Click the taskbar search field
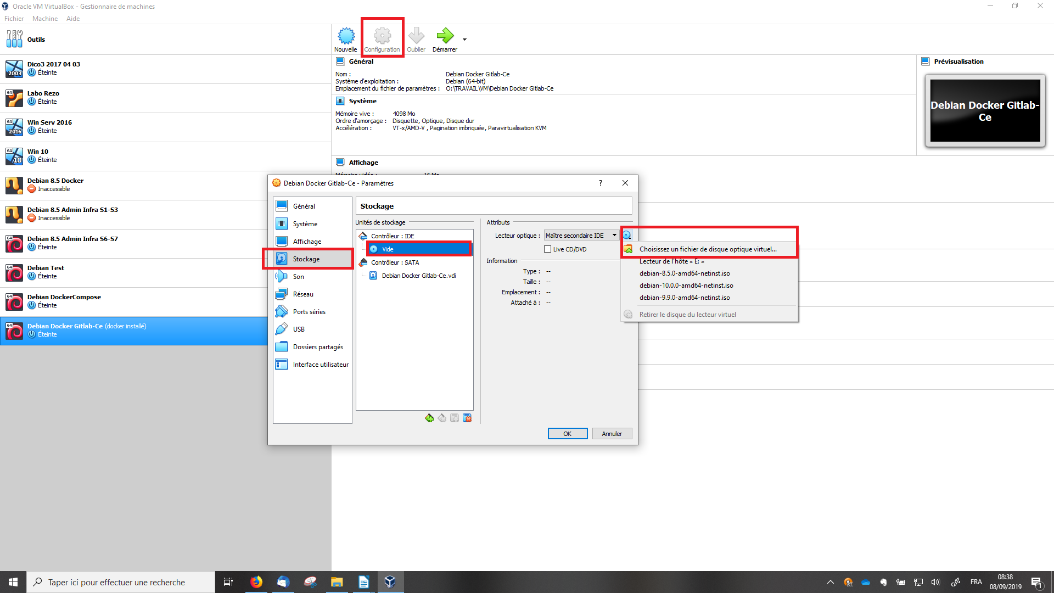The image size is (1054, 593). coord(121,582)
